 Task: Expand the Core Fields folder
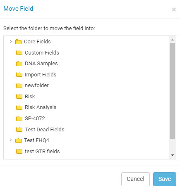tap(11, 41)
